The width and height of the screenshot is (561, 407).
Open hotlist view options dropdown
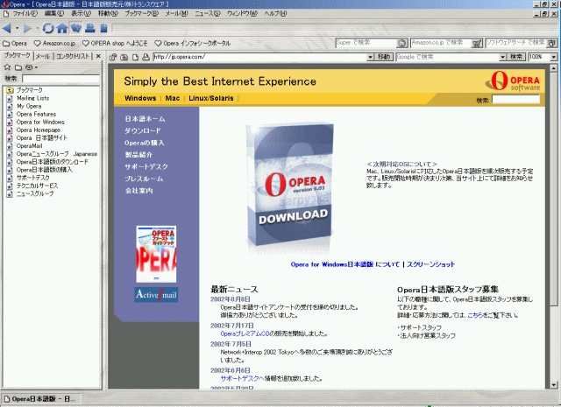pos(32,67)
